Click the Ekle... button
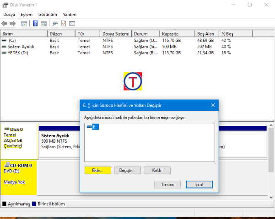This screenshot has width=275, height=219. click(x=97, y=170)
